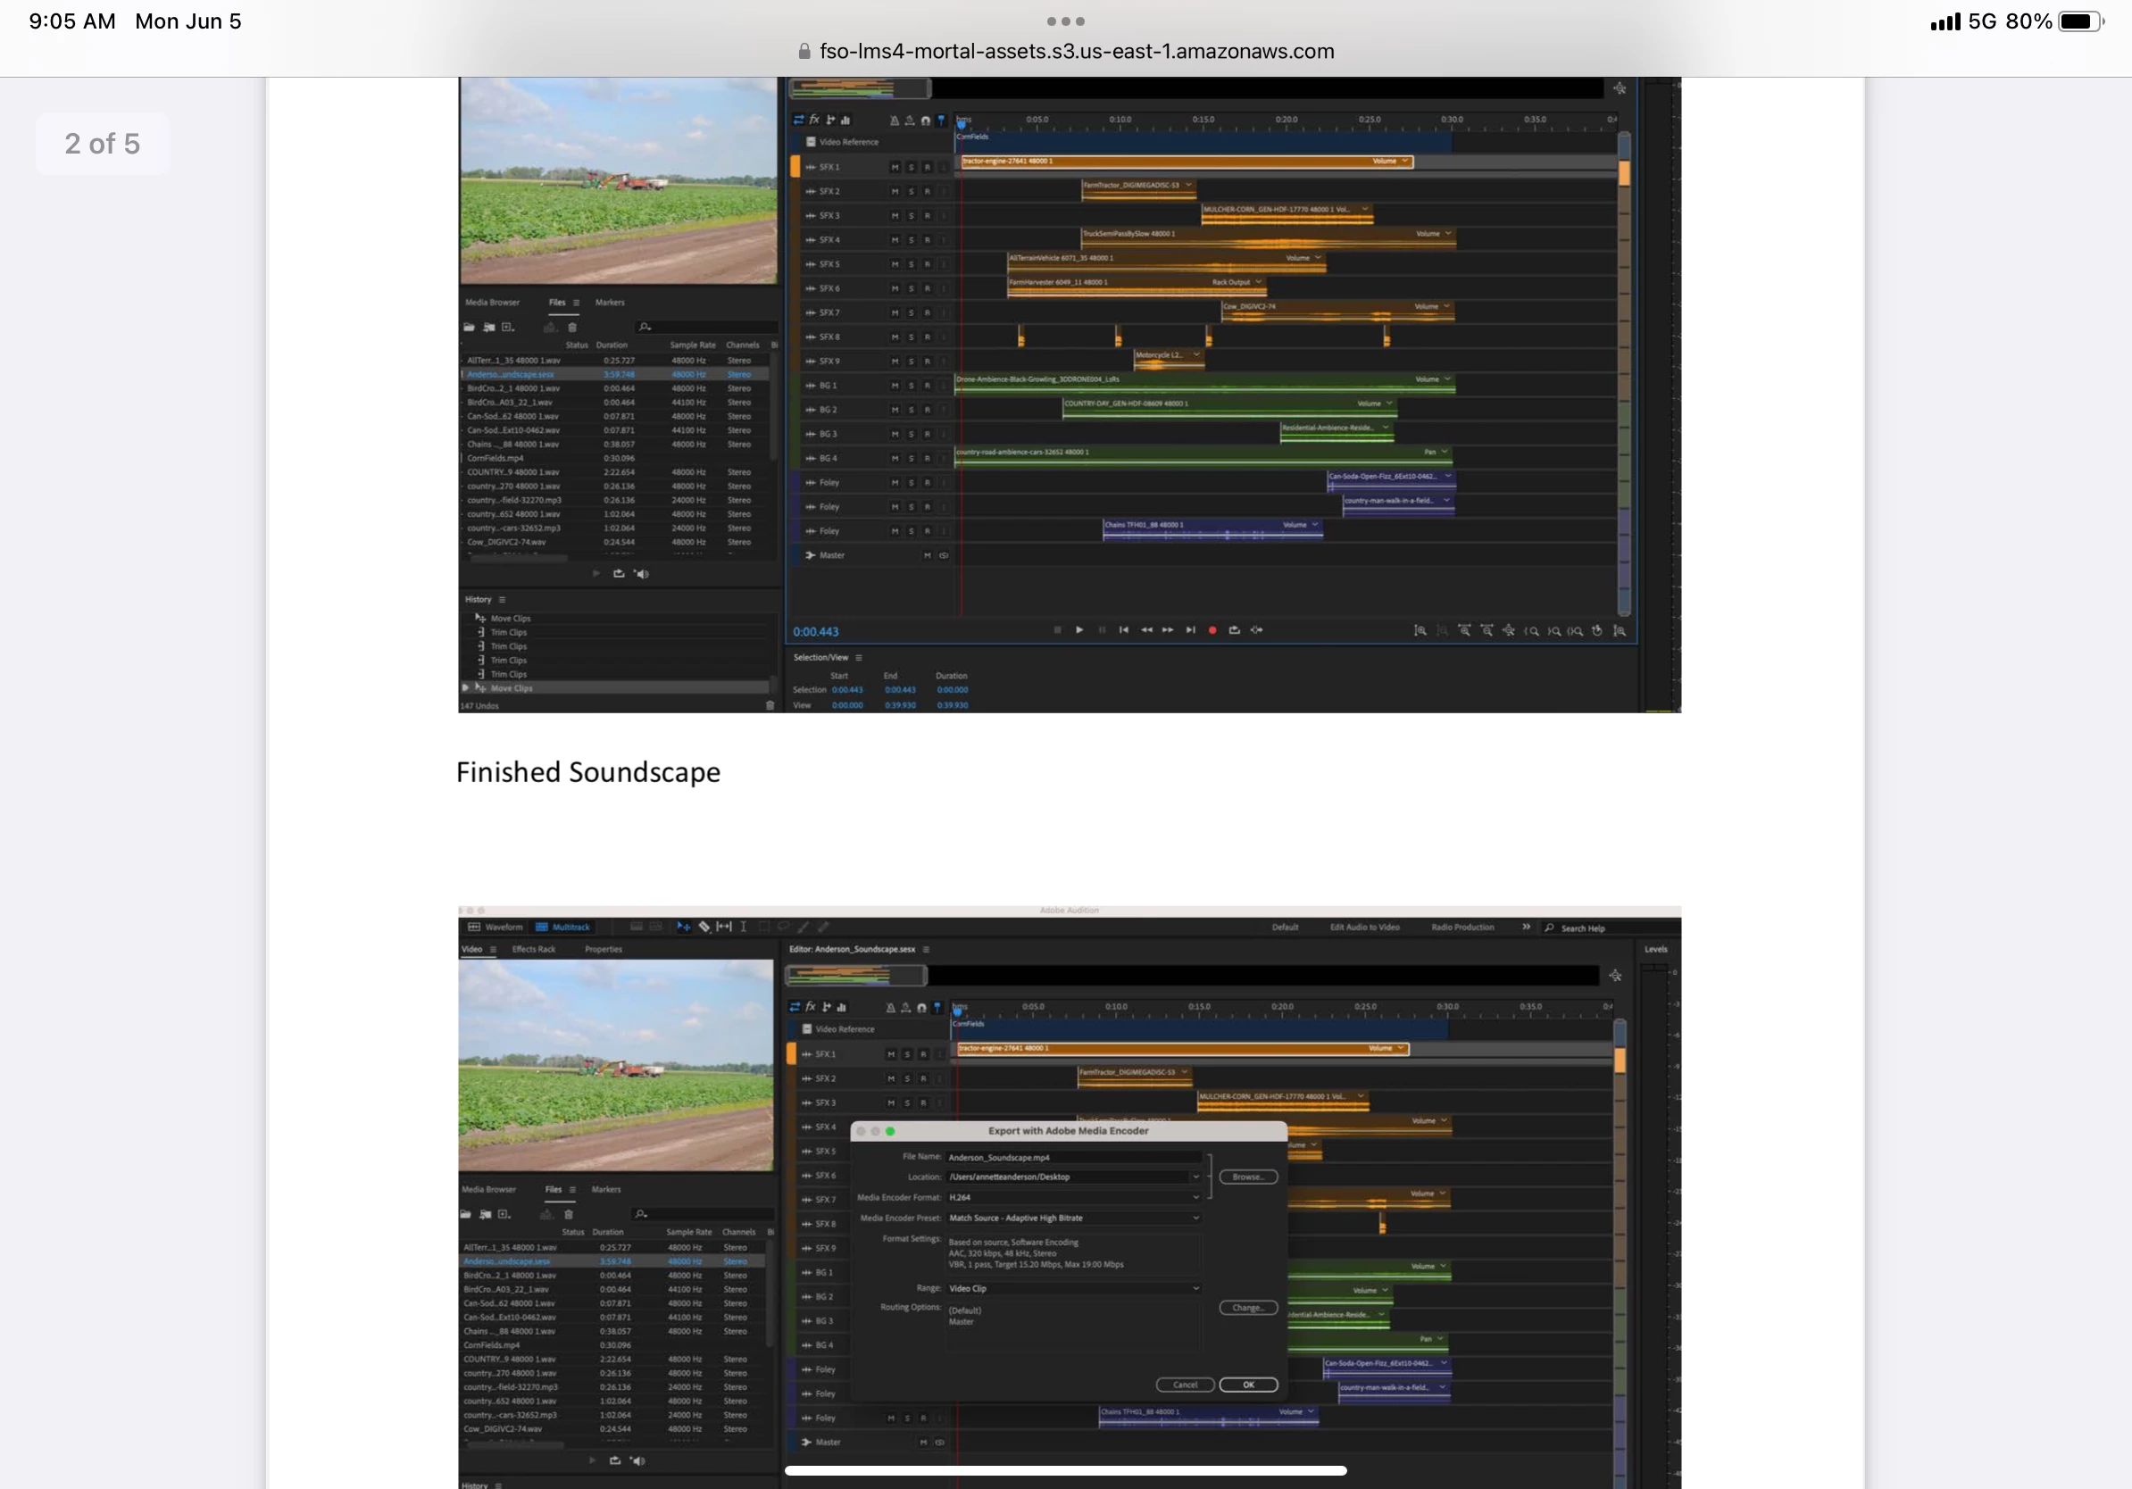Solo the SFX 3 track in top editor
Image resolution: width=2132 pixels, height=1489 pixels.
[911, 215]
